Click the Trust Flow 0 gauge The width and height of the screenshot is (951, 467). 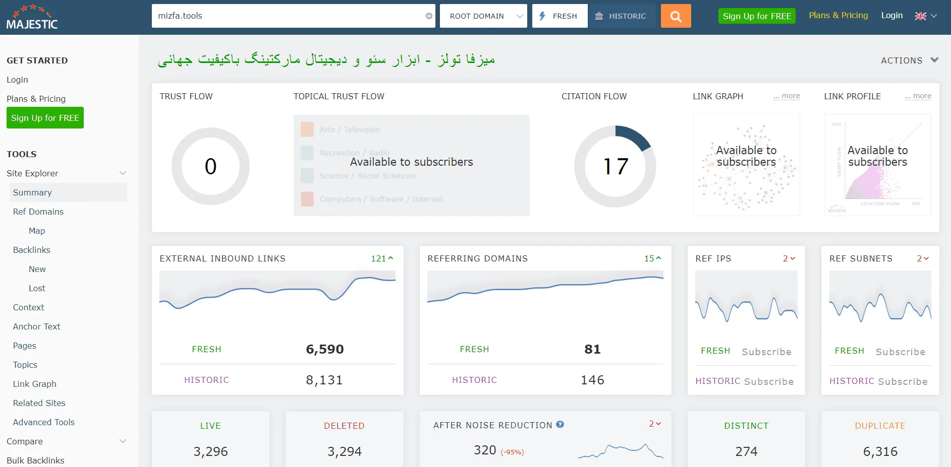tap(211, 166)
